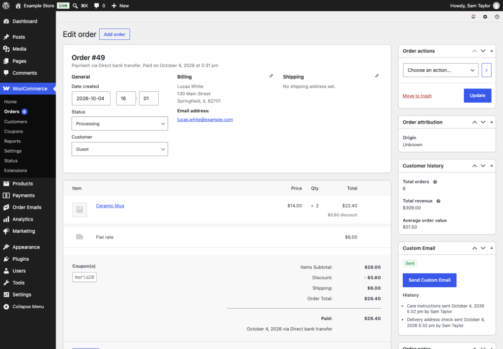Click Collapse Menu in the sidebar
The width and height of the screenshot is (503, 349).
pyautogui.click(x=28, y=307)
